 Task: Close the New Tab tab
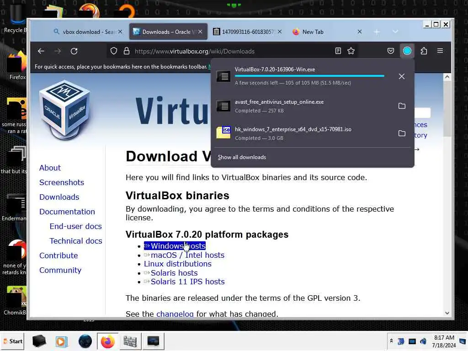tap(359, 32)
